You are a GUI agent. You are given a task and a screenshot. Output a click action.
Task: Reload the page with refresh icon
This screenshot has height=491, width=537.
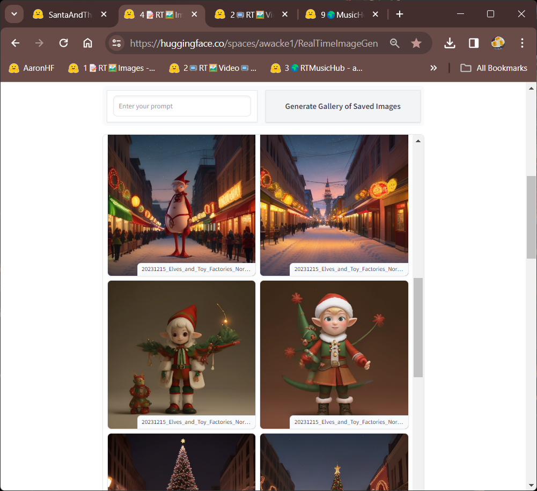[x=63, y=43]
